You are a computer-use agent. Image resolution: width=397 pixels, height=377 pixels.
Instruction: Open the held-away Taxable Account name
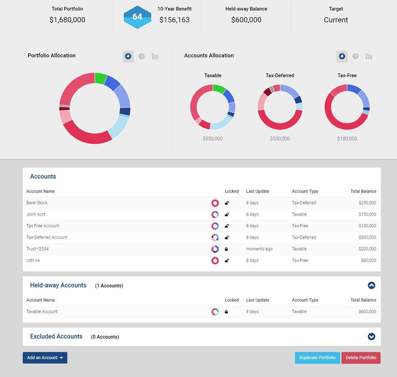(42, 311)
